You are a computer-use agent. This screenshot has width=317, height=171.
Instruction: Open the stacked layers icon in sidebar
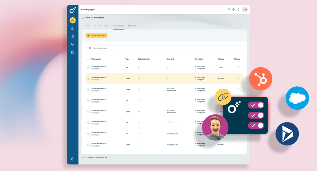pyautogui.click(x=73, y=44)
